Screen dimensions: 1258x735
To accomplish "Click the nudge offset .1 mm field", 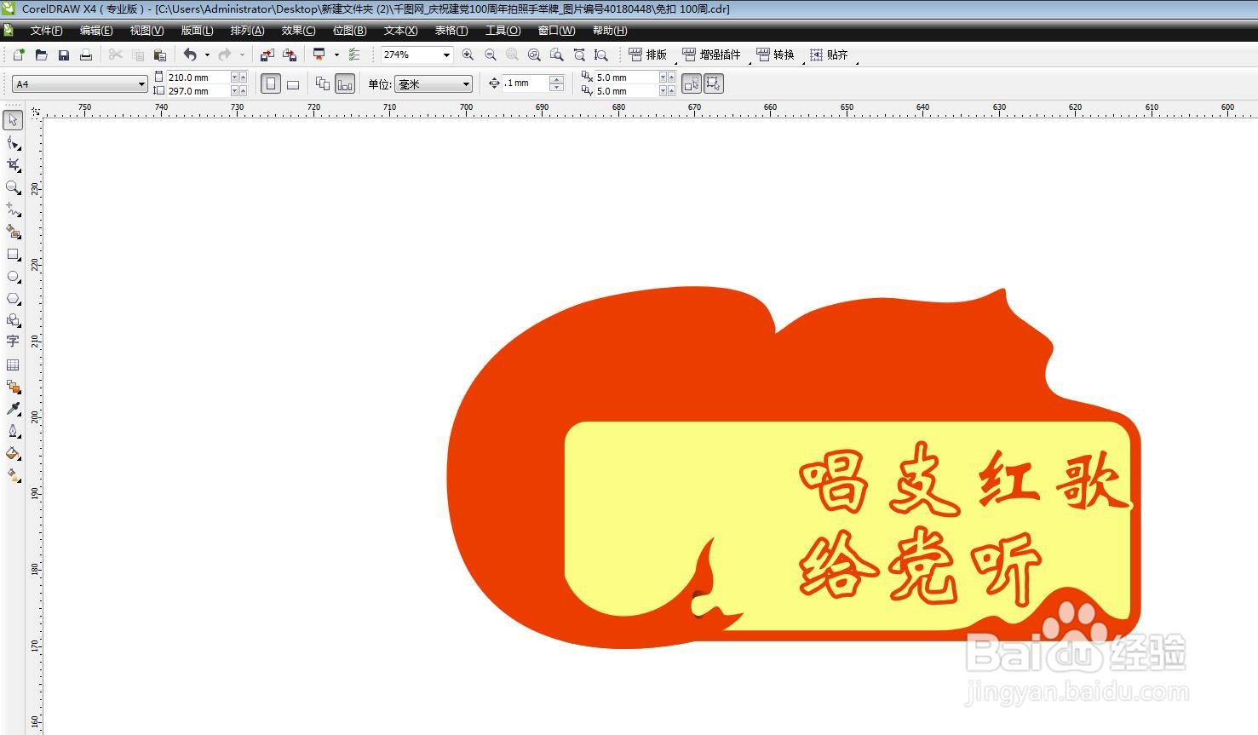I will coord(525,83).
